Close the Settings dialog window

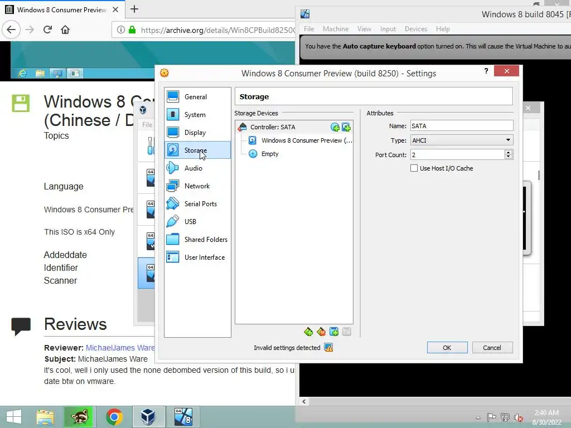tap(506, 71)
